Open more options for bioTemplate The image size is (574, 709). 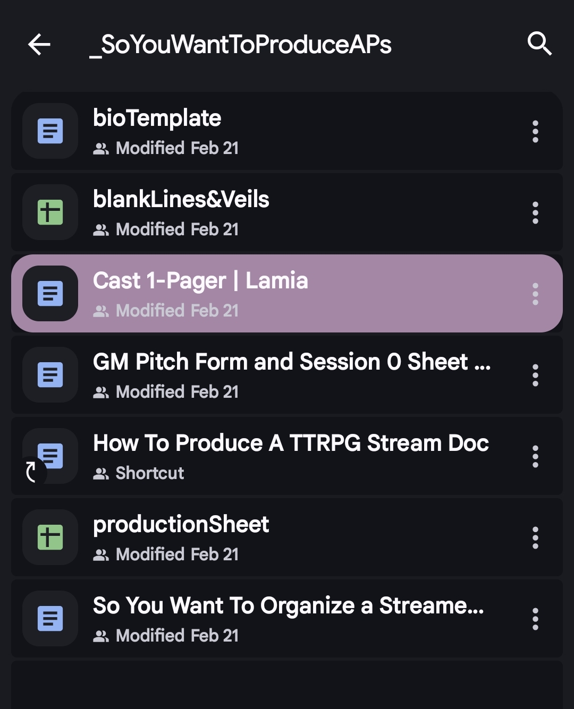[x=535, y=131]
